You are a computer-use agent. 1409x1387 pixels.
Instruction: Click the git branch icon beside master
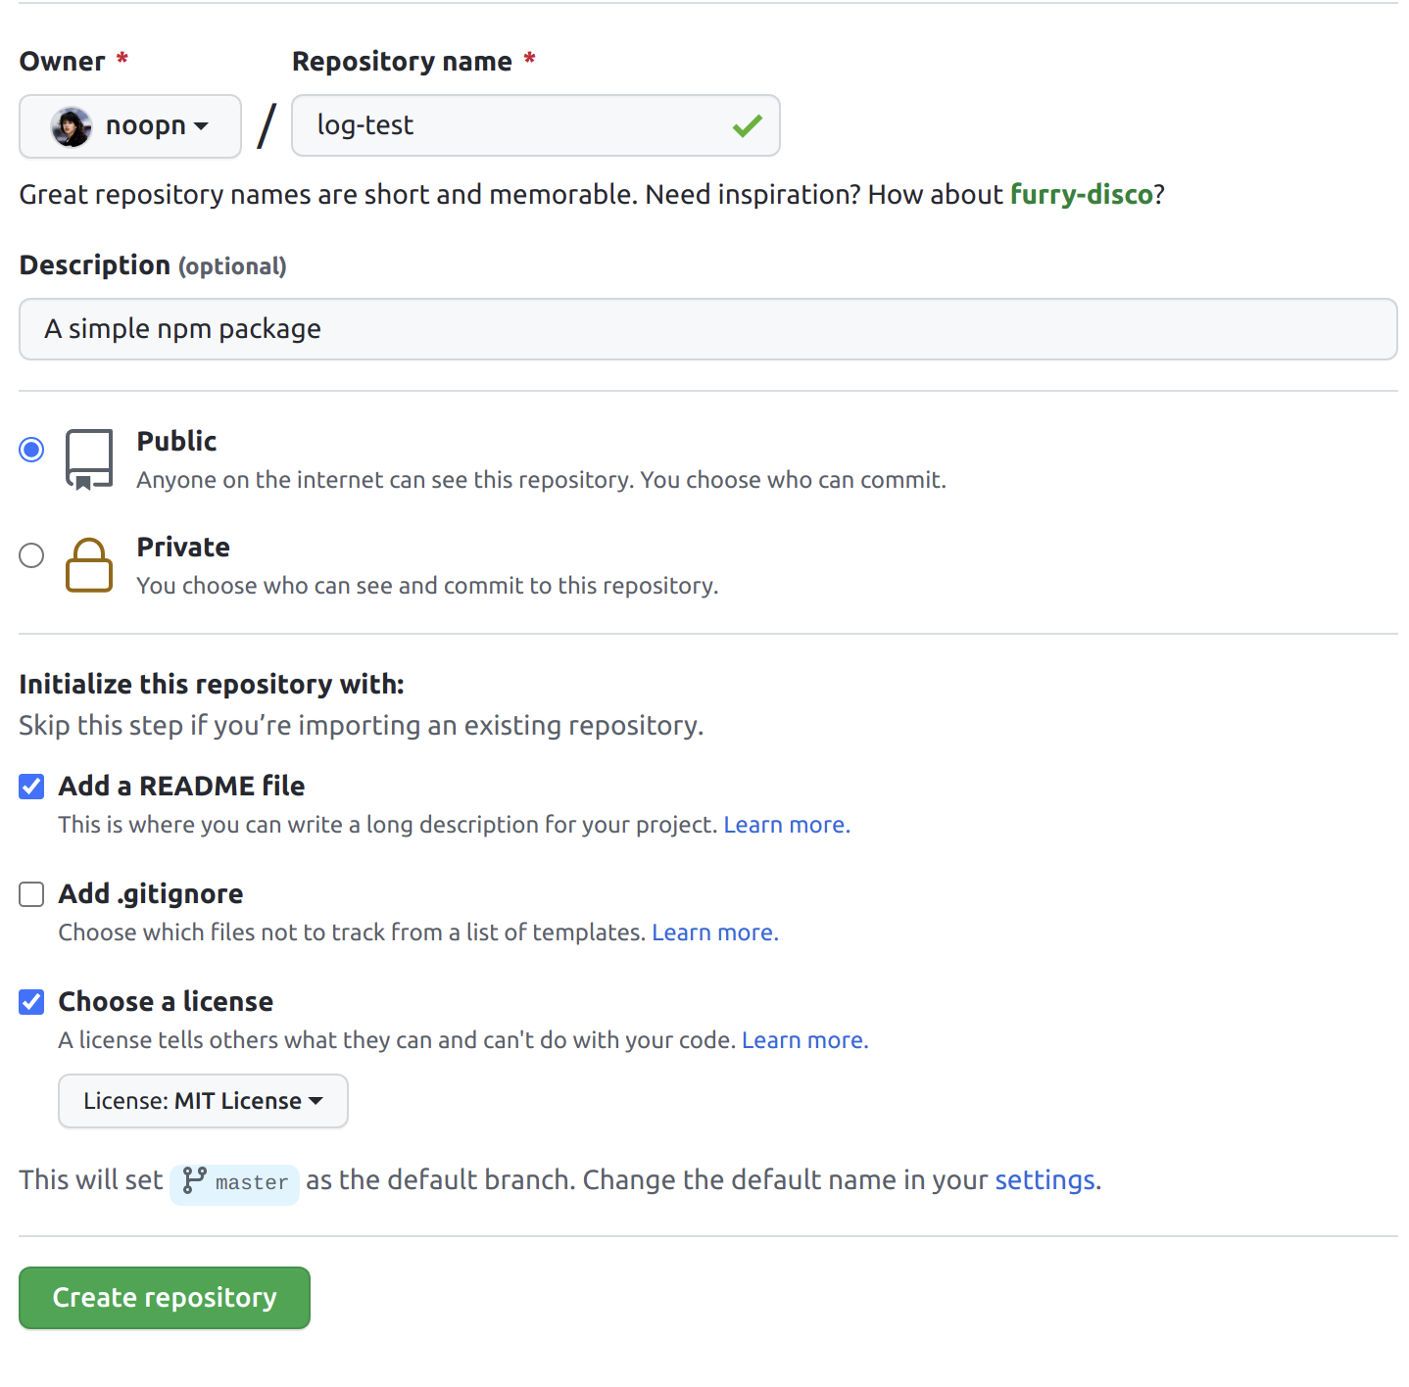pyautogui.click(x=194, y=1180)
